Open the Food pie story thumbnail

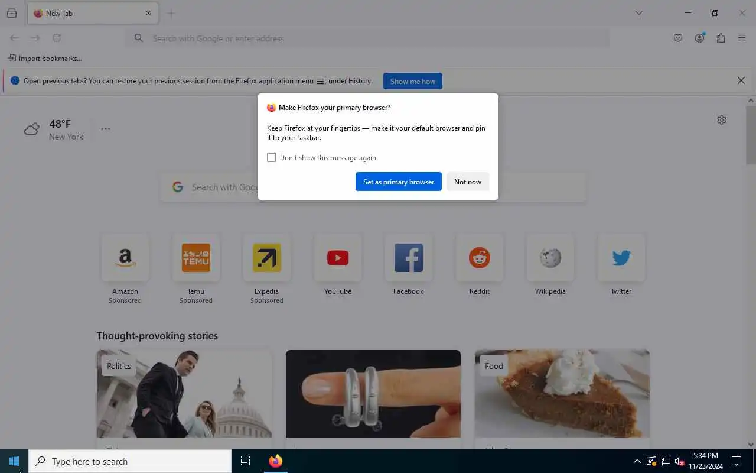[x=562, y=394]
